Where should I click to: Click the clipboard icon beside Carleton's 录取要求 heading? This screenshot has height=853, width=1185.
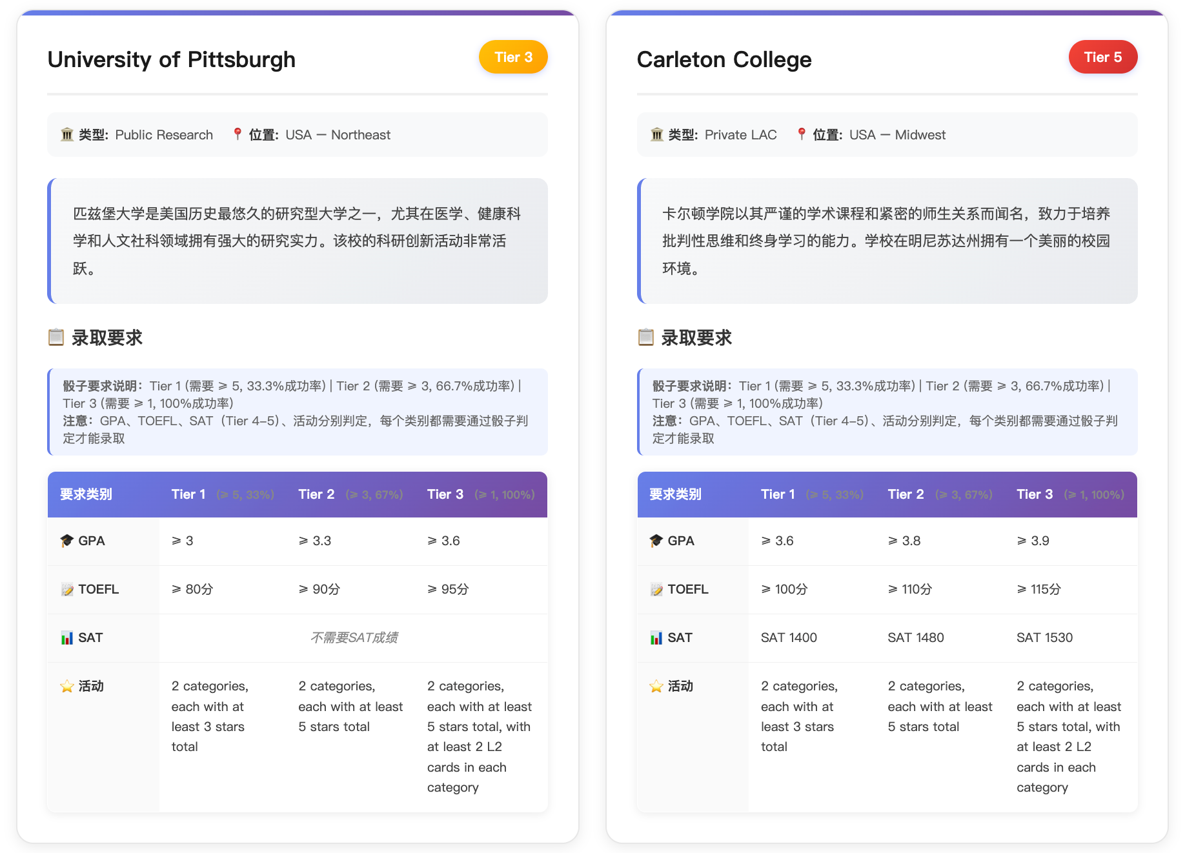coord(647,337)
